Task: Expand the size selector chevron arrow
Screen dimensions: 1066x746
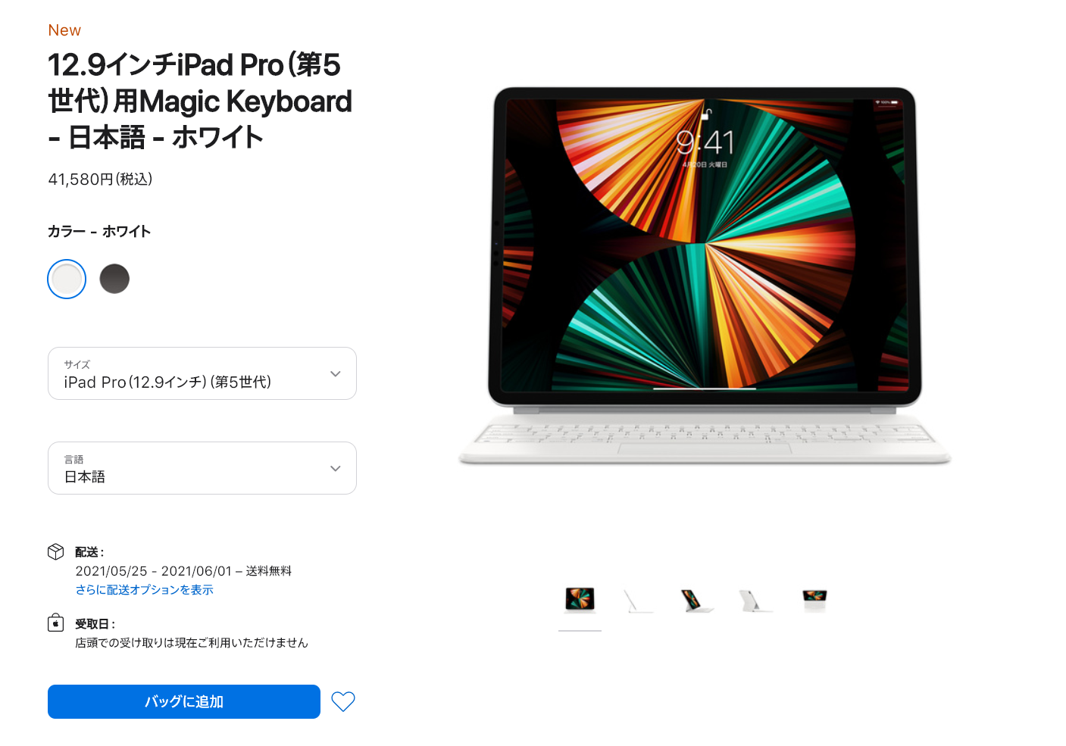Action: [x=336, y=373]
